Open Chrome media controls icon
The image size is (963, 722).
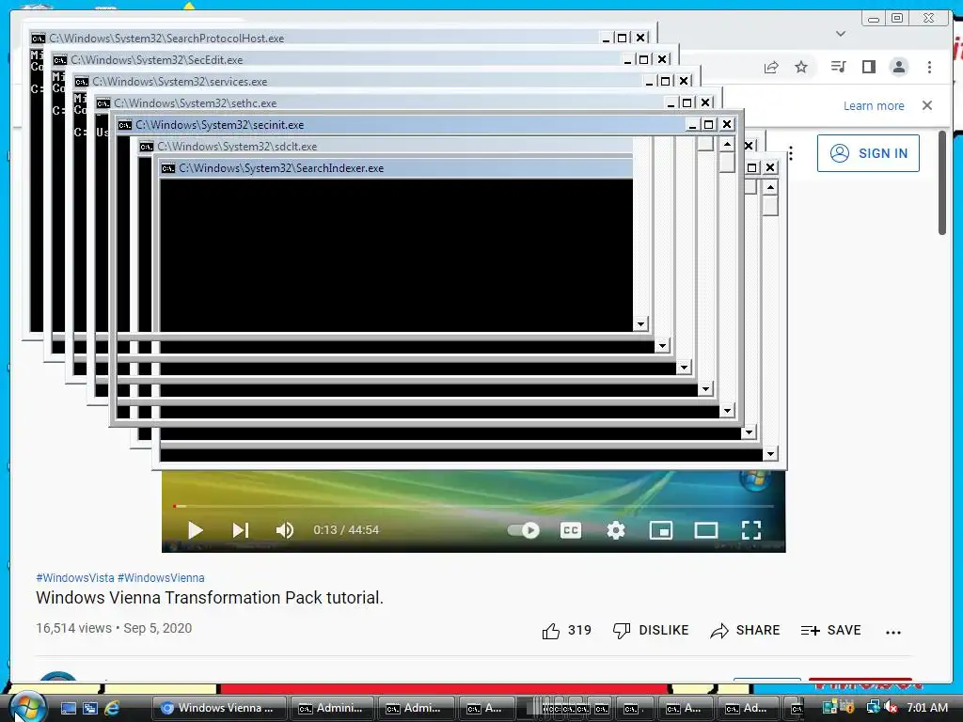click(x=838, y=67)
